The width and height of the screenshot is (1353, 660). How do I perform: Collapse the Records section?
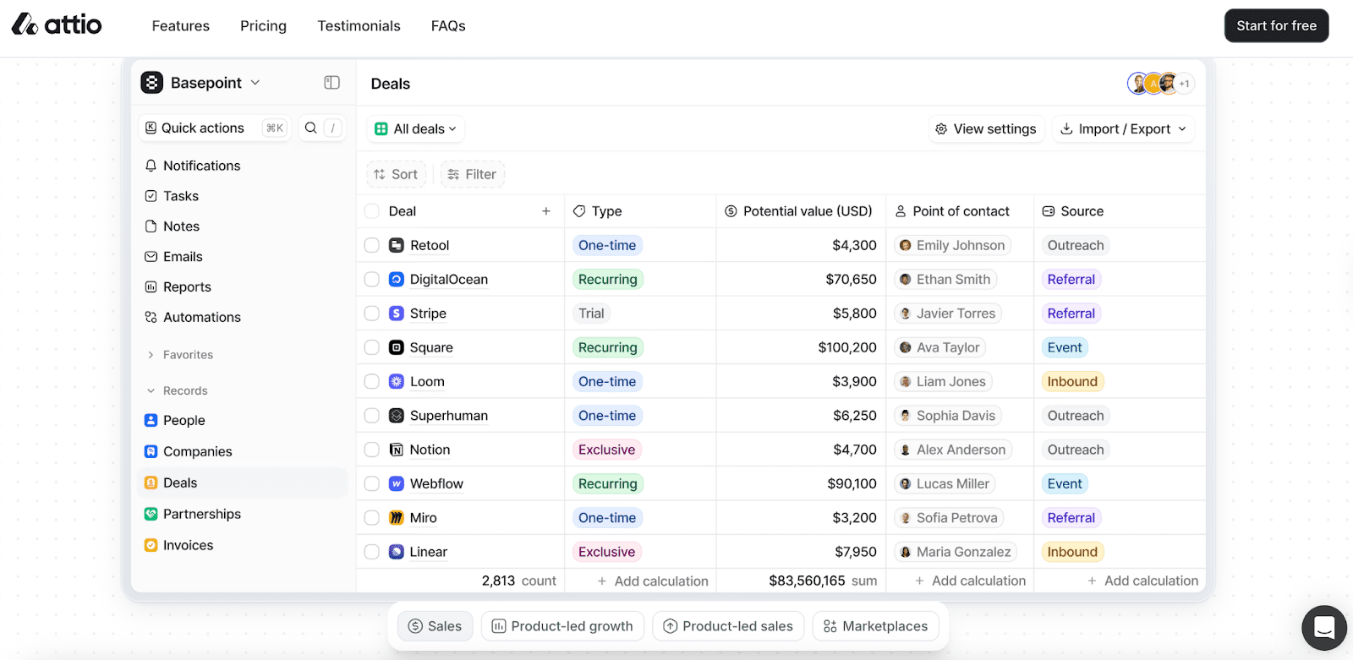coord(177,390)
